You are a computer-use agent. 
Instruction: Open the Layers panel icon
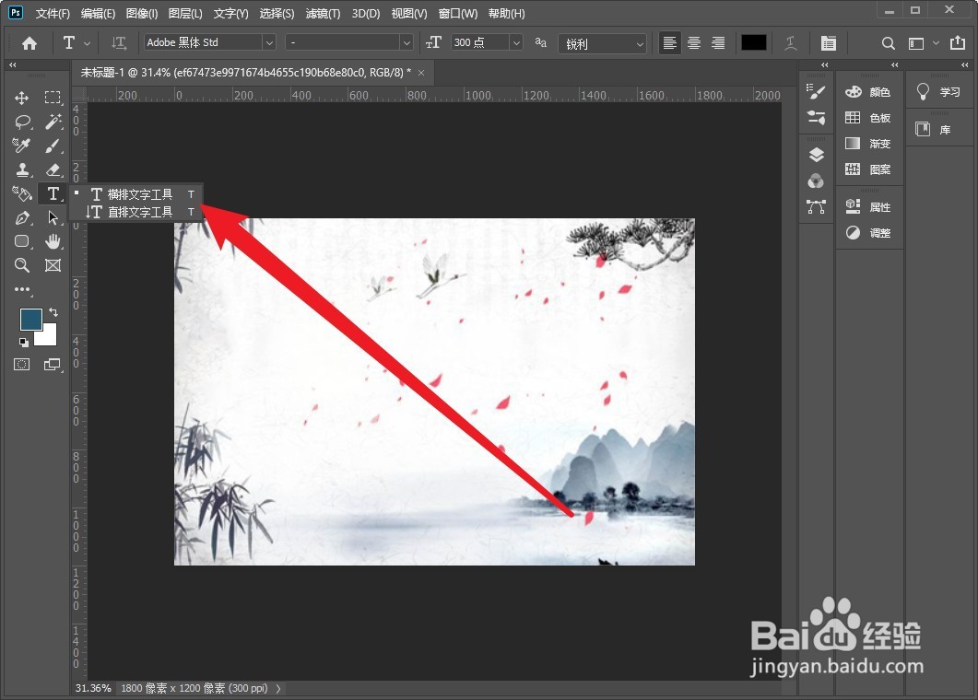tap(816, 155)
